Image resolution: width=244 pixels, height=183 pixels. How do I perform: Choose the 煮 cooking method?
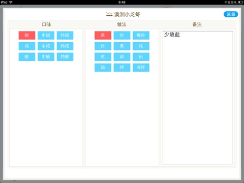pyautogui.click(x=122, y=46)
